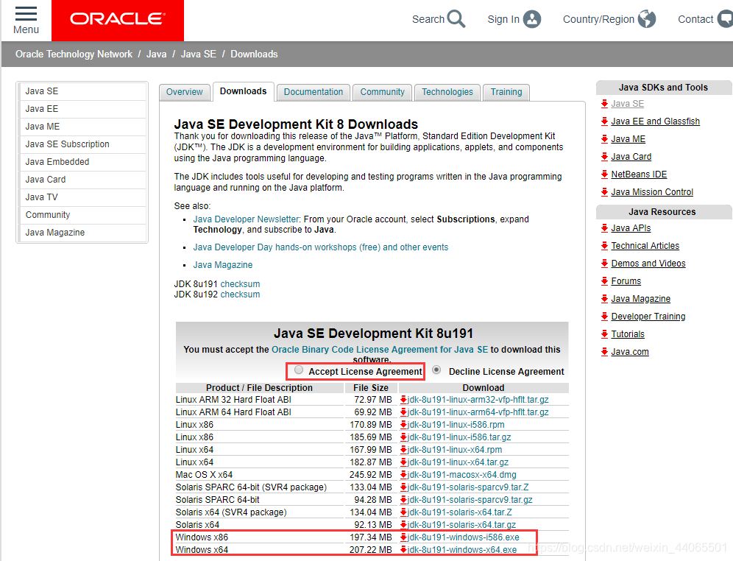This screenshot has height=561, width=733.
Task: Click the Windows x64 product description
Action: coord(202,550)
